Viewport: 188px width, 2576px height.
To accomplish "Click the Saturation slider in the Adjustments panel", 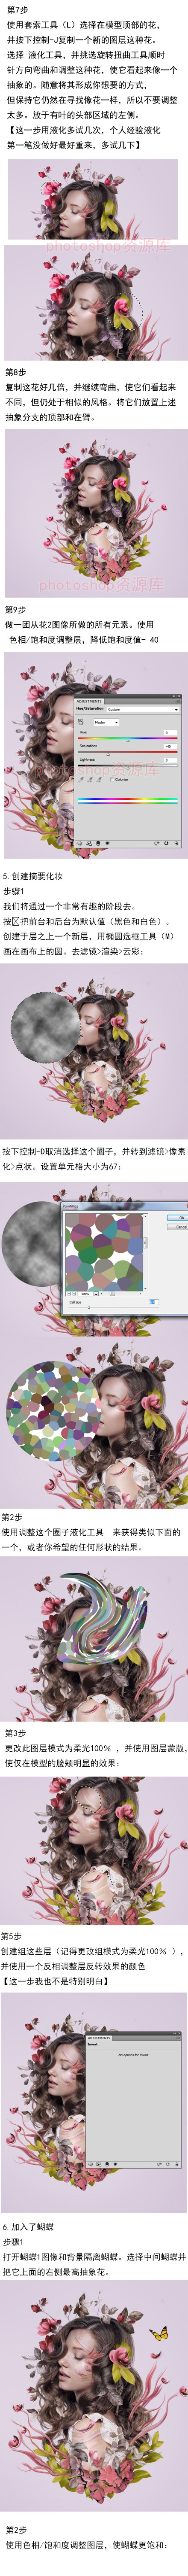I will click(x=127, y=752).
